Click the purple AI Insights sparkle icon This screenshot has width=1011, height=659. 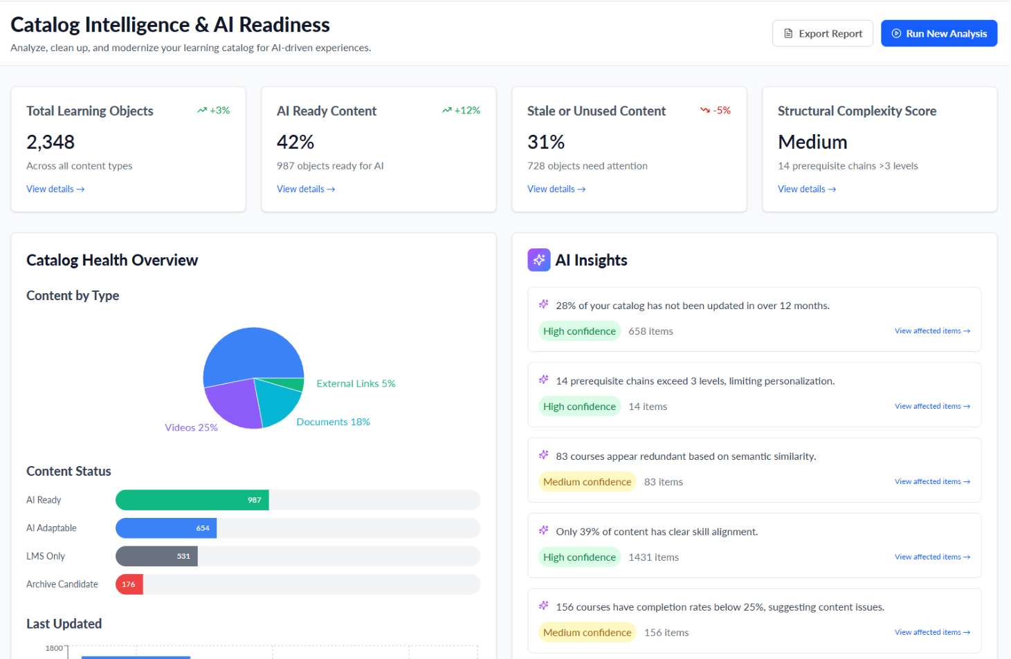click(539, 260)
